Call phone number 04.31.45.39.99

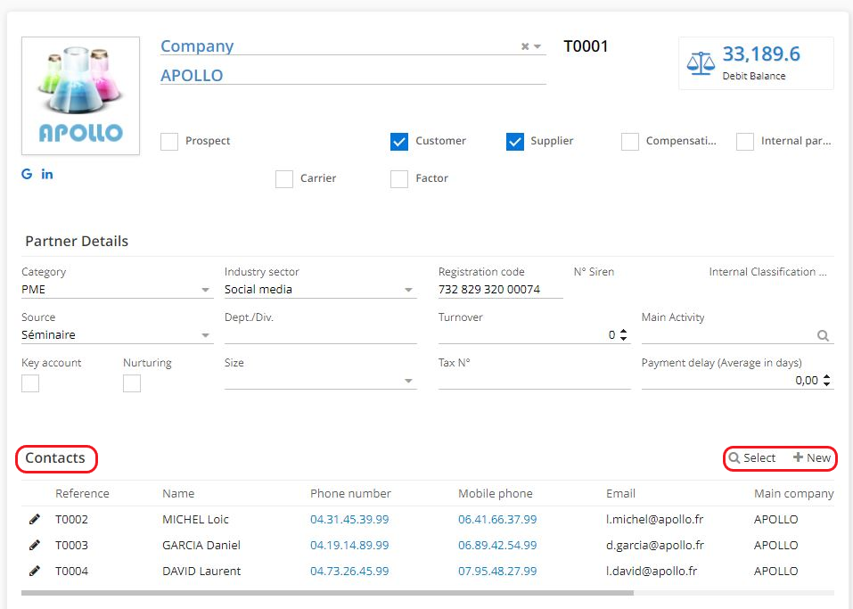[349, 519]
